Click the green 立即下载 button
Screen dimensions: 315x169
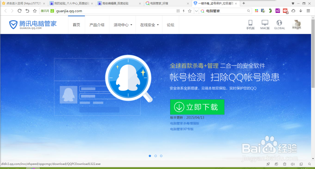[197, 107]
